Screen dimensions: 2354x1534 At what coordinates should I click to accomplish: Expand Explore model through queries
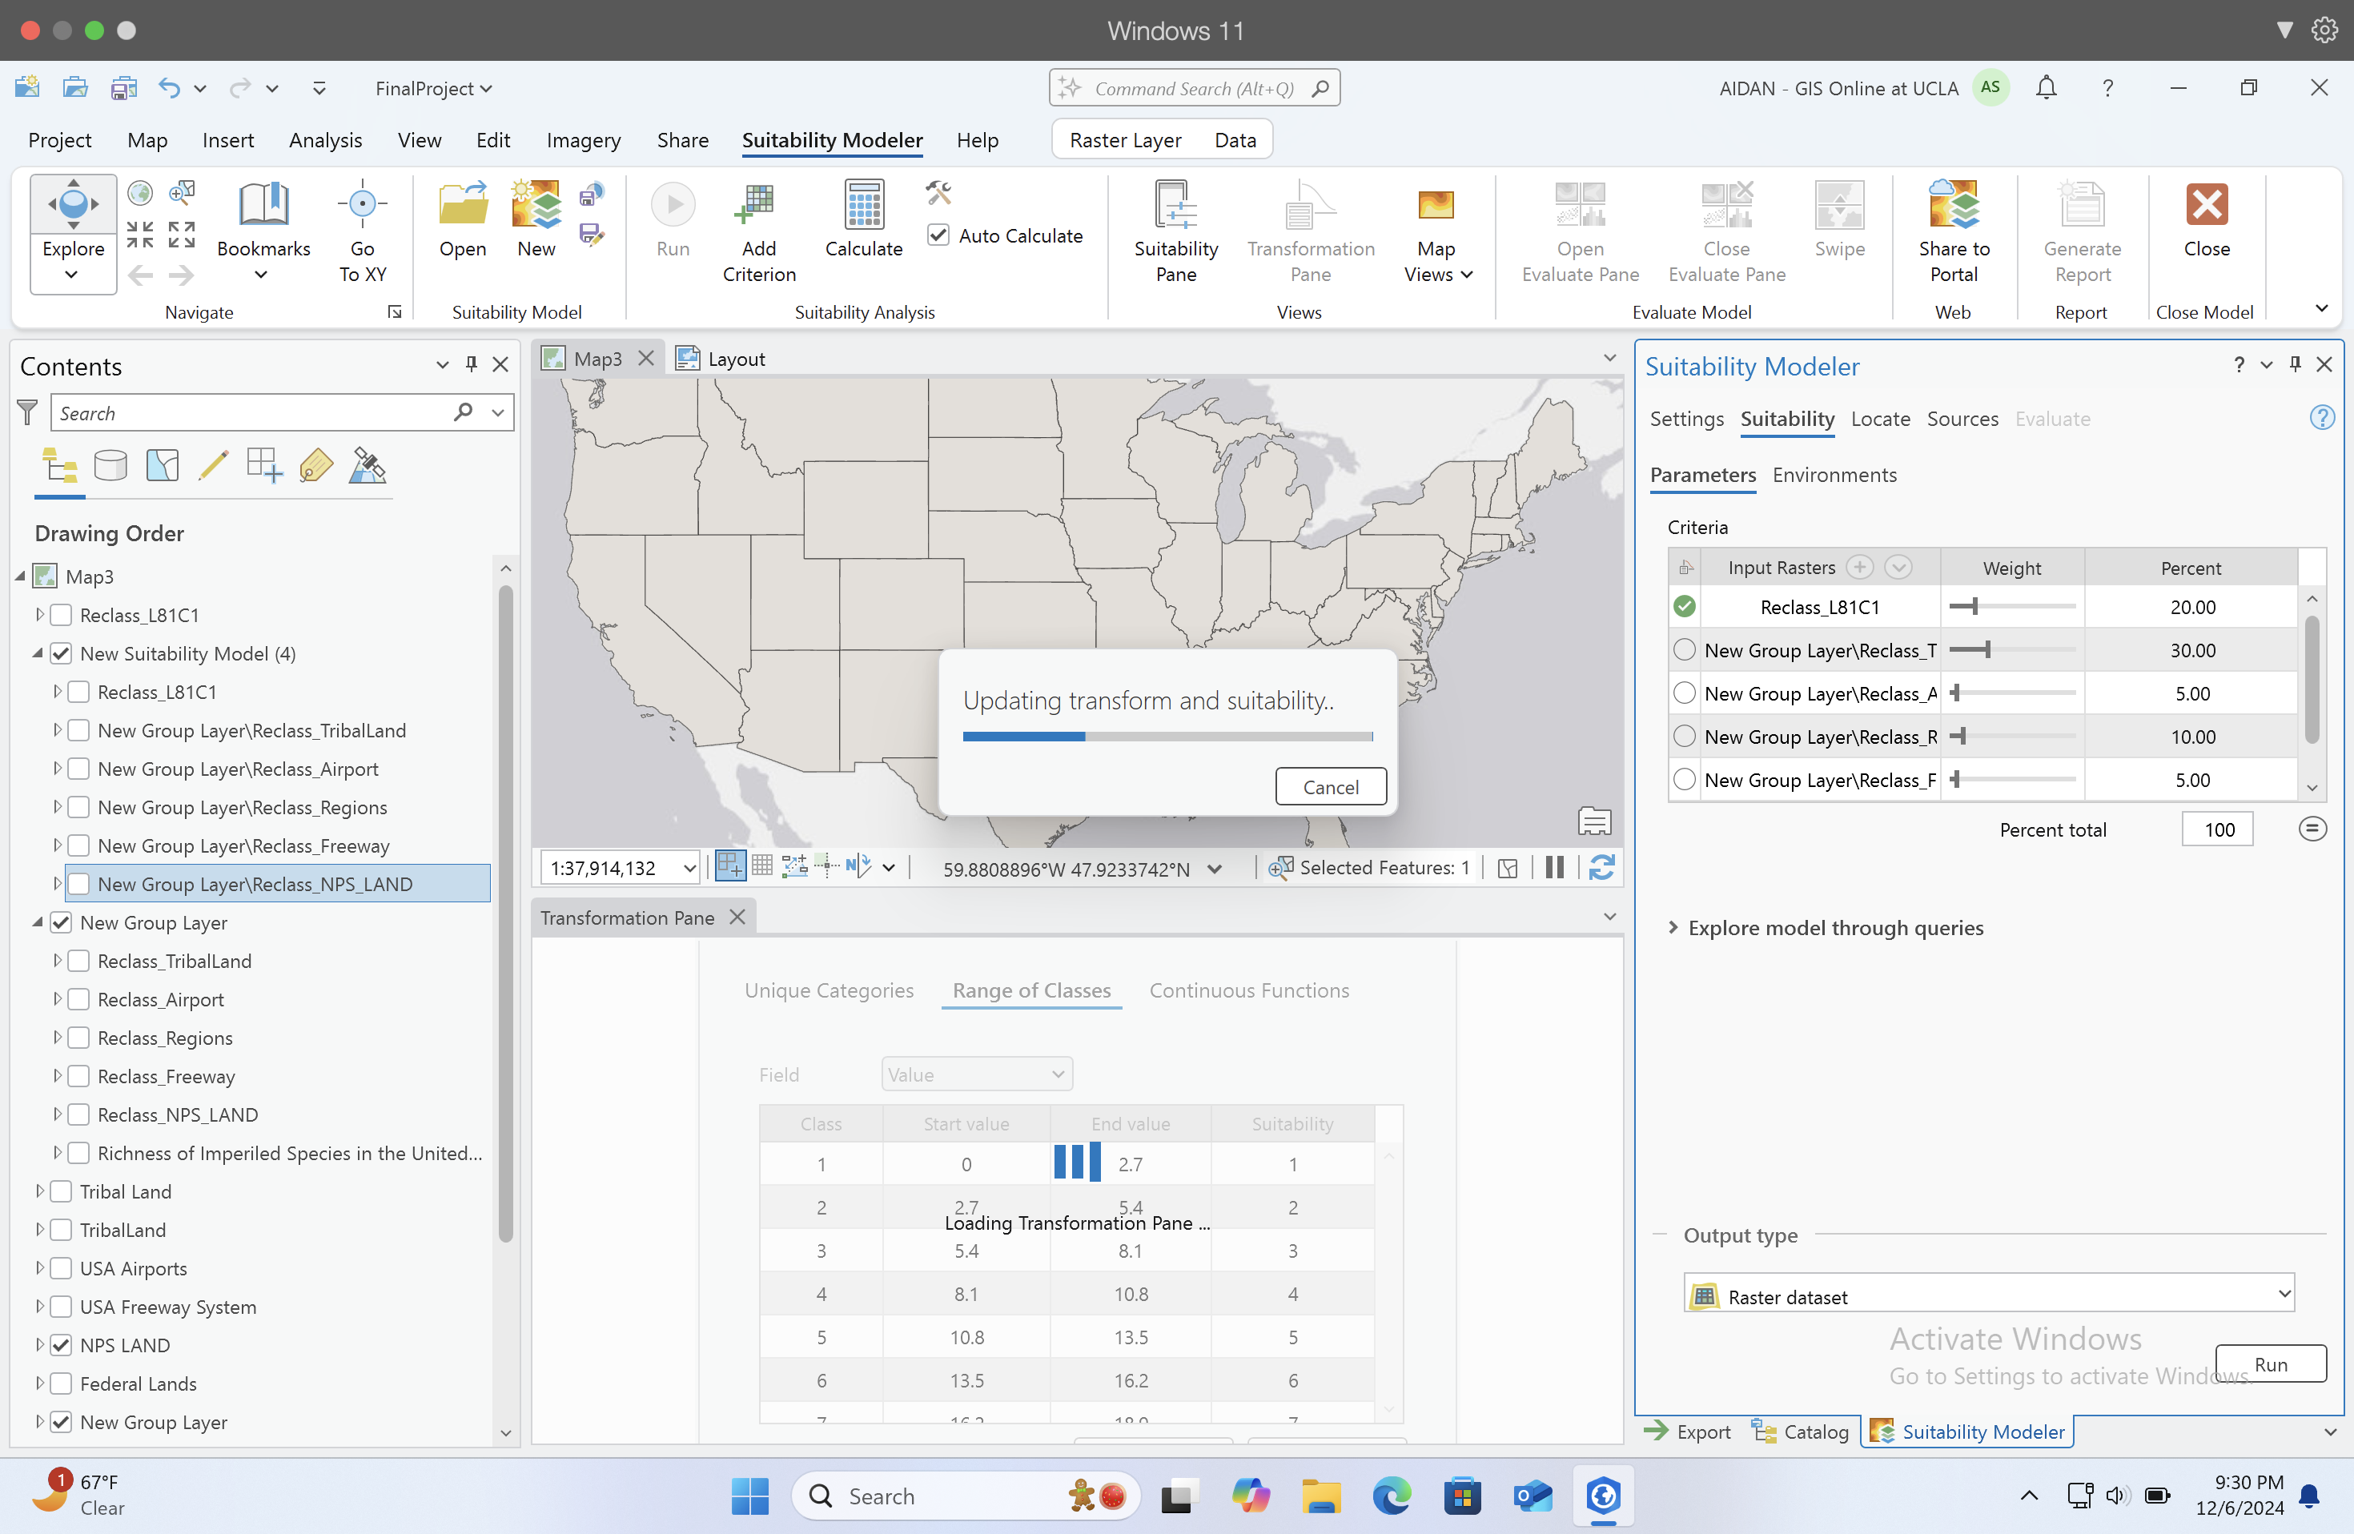(x=1673, y=928)
